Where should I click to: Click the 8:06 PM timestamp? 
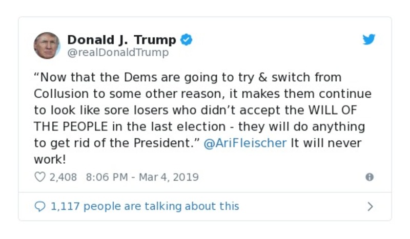pos(106,177)
